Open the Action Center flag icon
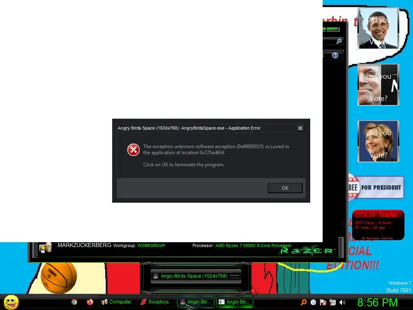 click(323, 302)
